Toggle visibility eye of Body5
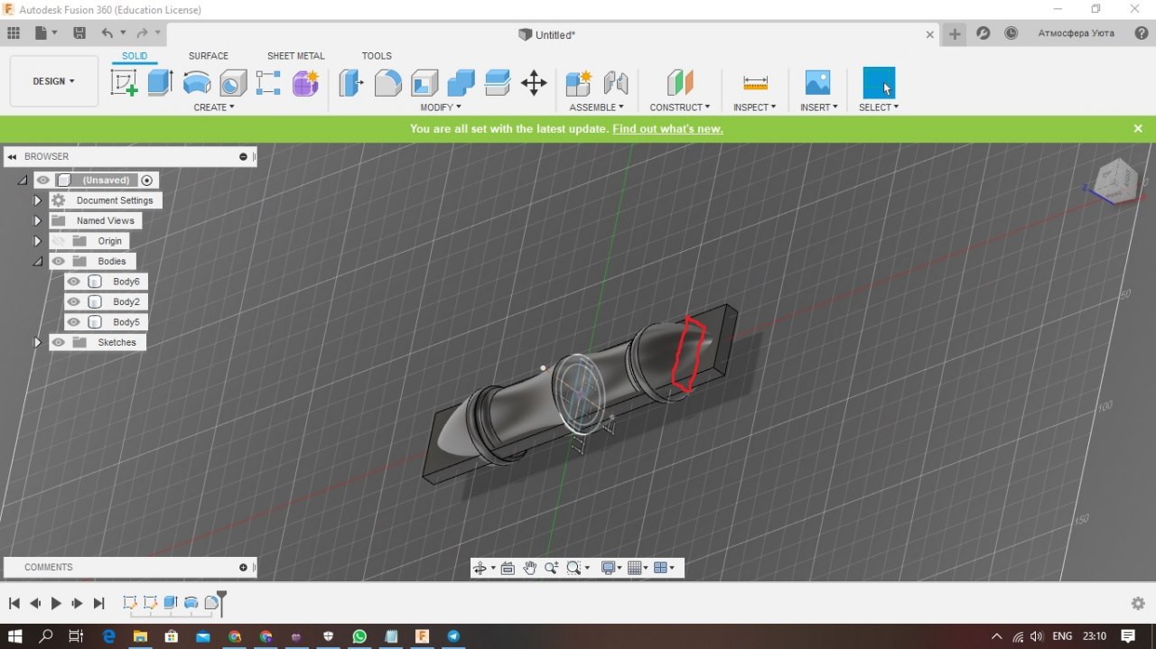Image resolution: width=1156 pixels, height=649 pixels. (x=74, y=322)
